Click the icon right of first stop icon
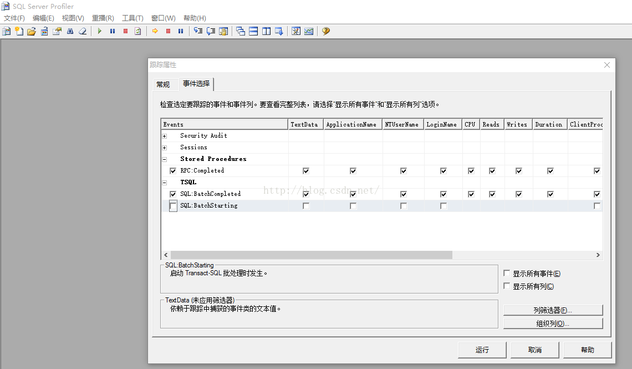Viewport: 632px width, 369px height. click(x=138, y=31)
